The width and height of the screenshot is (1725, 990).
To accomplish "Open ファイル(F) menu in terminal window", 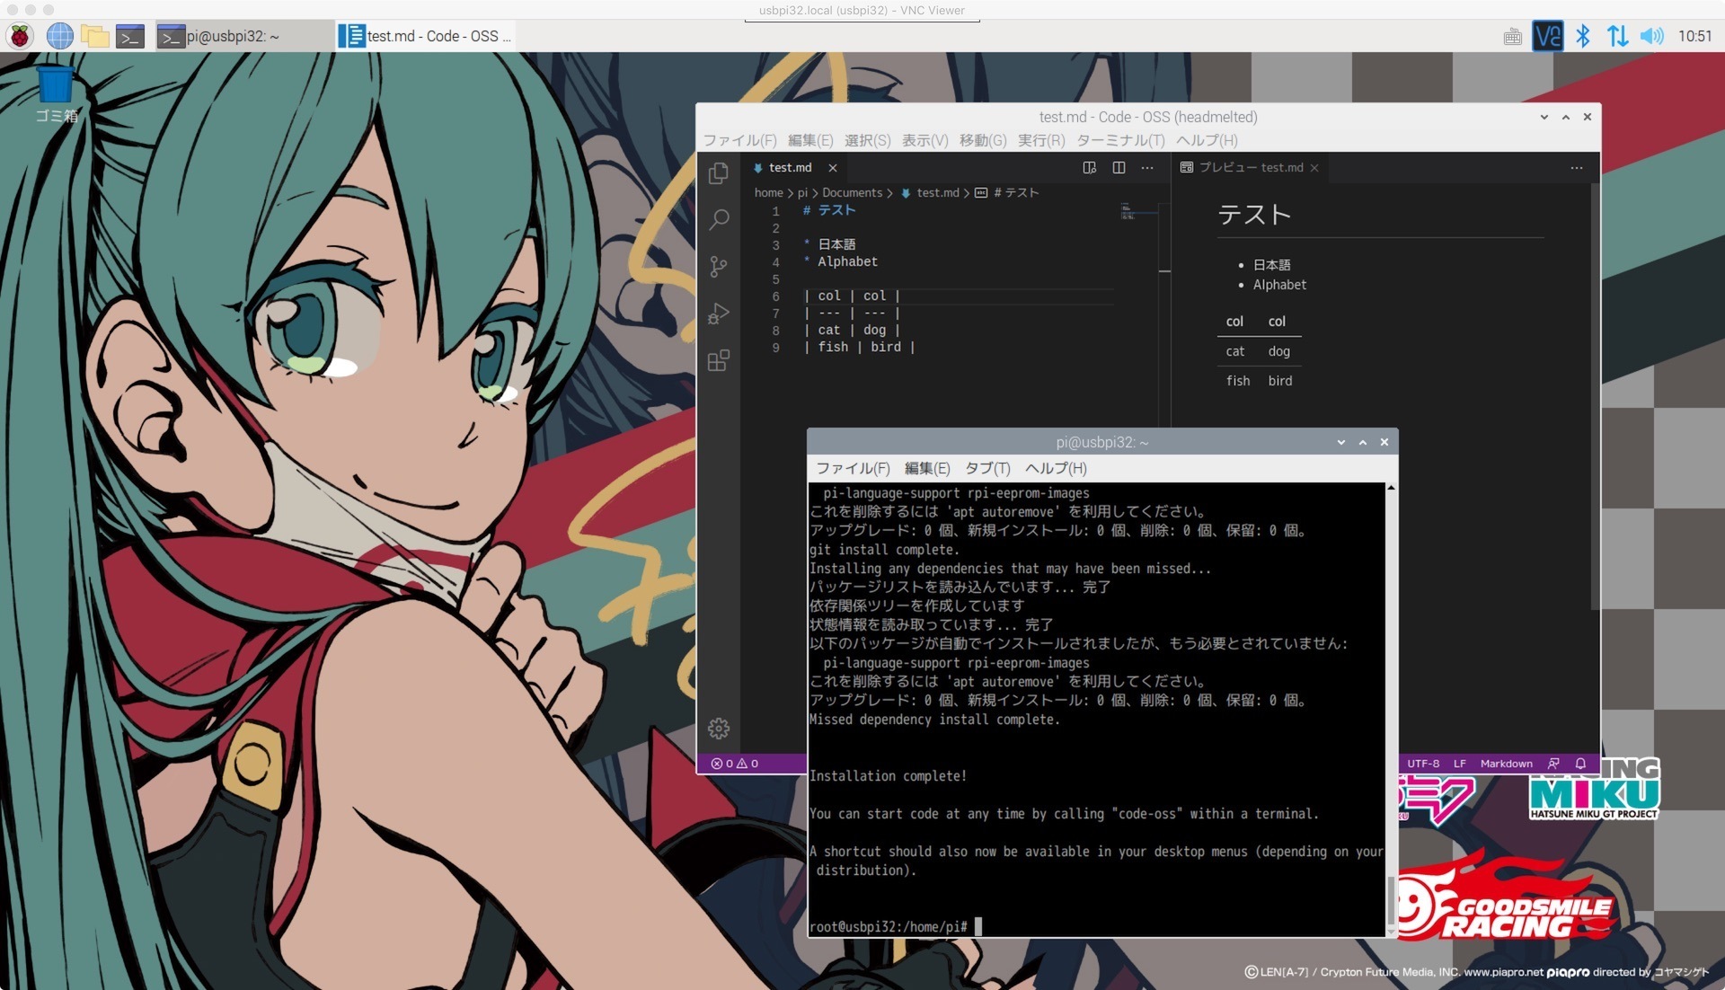I will (853, 468).
